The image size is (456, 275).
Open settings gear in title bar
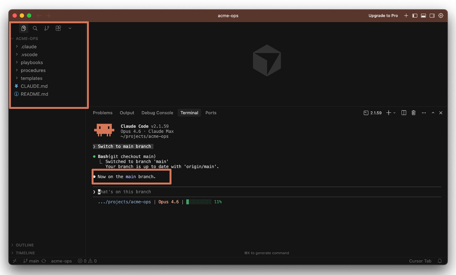(441, 16)
